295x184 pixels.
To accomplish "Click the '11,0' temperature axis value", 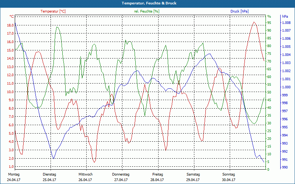I will (x=10, y=84).
